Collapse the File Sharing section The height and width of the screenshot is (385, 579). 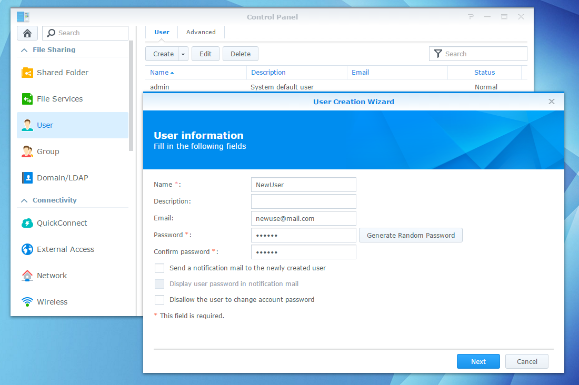click(x=24, y=50)
